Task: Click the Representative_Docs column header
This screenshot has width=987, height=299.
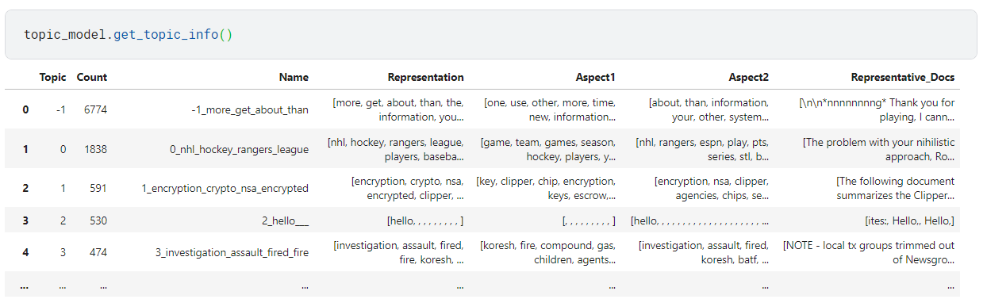Action: [903, 77]
